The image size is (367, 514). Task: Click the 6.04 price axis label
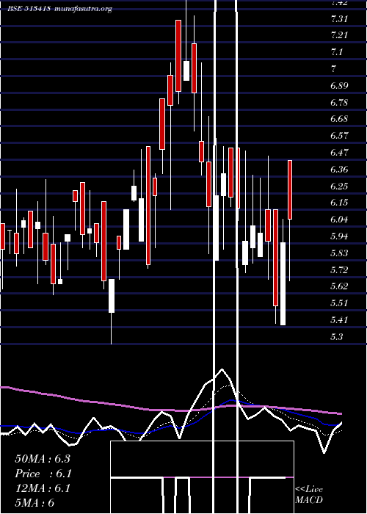pos(339,220)
